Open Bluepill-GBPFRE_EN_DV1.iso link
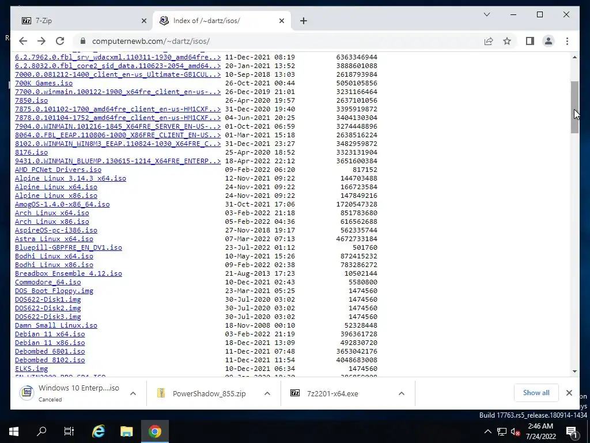Screen dimensions: 590x443 (x=69, y=247)
